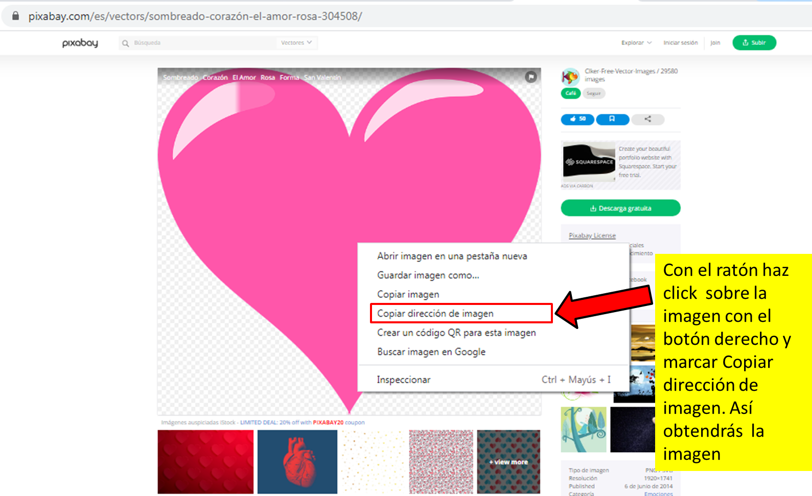Open the Pixabay License link

(592, 235)
